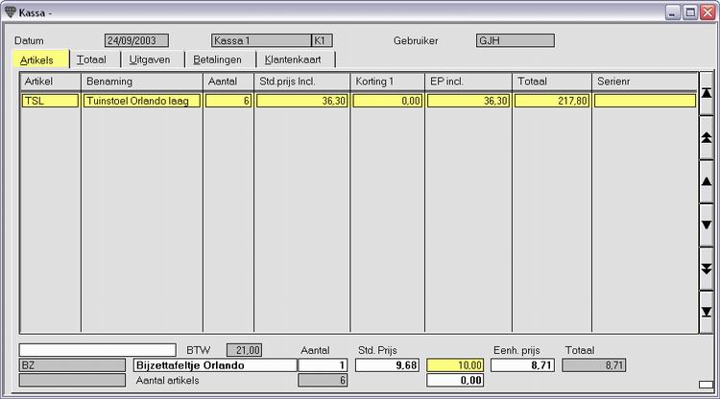Select the EP incl. cell in the TSL row

(468, 101)
